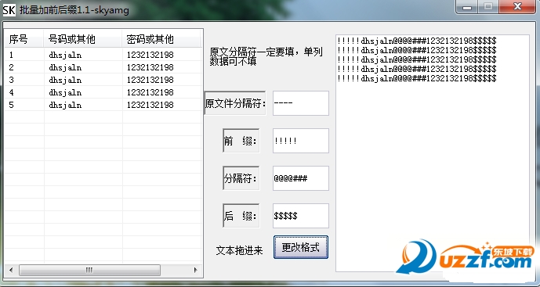
Task: Focus the 原文件分隔符 input field containing dashes
Action: 301,103
